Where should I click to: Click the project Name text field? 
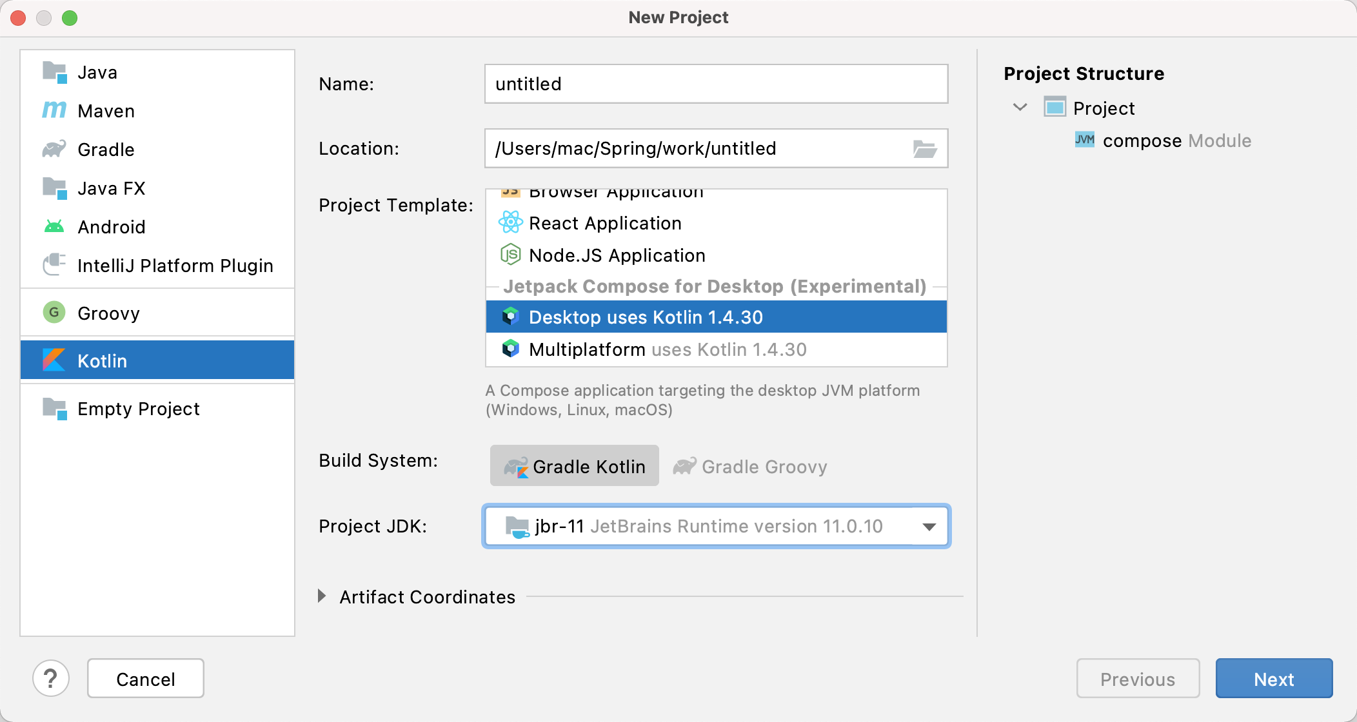tap(716, 84)
